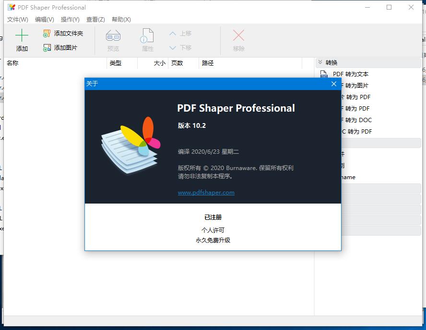The image size is (426, 330).
Task: Sort files by the 名称 column header
Action: [13, 63]
